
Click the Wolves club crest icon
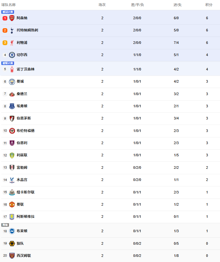12,243
